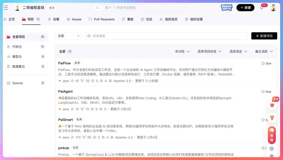The image size is (283, 160).
Task: Star the PaiAgent project
Action: (266, 92)
